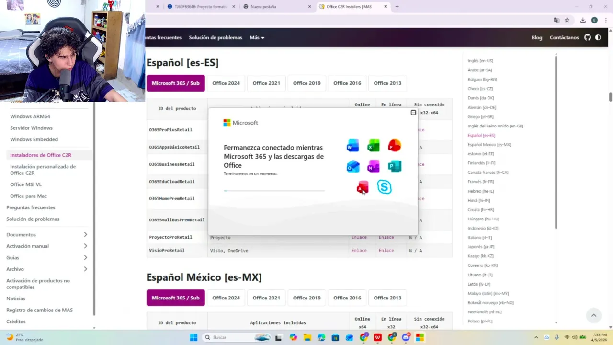Click the Word icon in the installer dialog
The image size is (613, 345).
pos(352,146)
